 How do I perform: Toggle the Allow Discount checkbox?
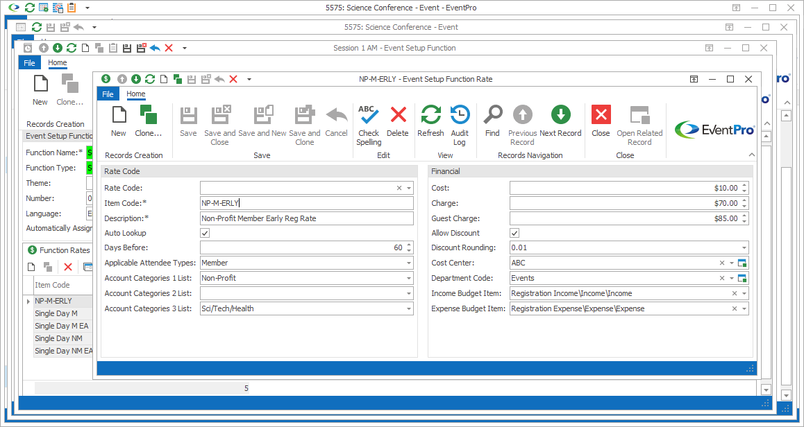pos(514,233)
